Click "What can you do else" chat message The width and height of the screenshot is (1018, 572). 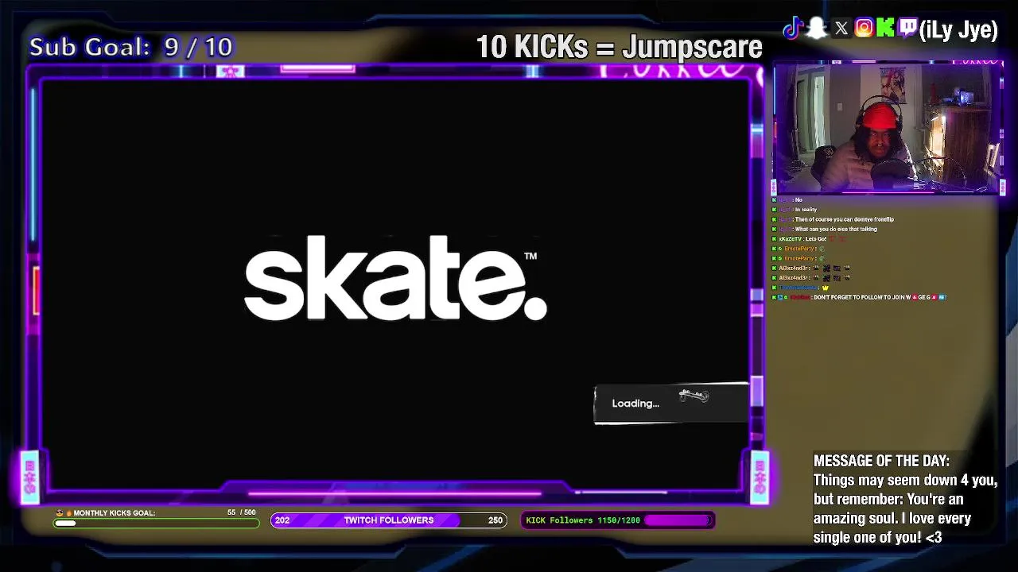pos(836,229)
